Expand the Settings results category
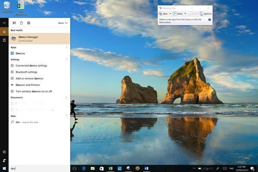 [66, 59]
